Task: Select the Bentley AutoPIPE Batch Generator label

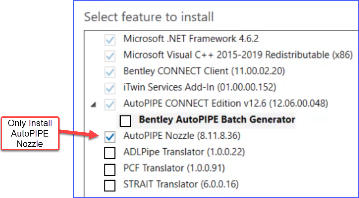Action: coord(217,120)
